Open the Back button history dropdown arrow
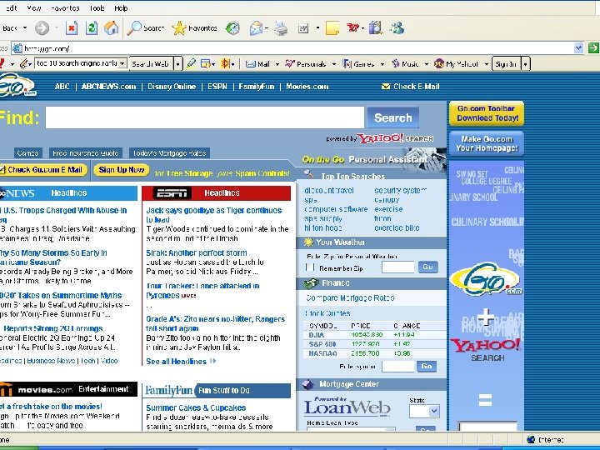The width and height of the screenshot is (600, 450). (x=25, y=28)
